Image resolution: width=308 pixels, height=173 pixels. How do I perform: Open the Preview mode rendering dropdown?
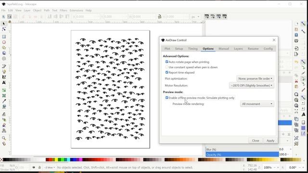(x=257, y=104)
